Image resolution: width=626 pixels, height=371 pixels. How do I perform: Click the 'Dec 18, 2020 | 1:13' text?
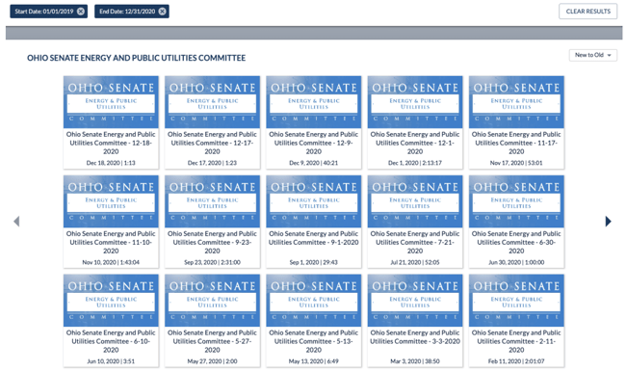111,163
